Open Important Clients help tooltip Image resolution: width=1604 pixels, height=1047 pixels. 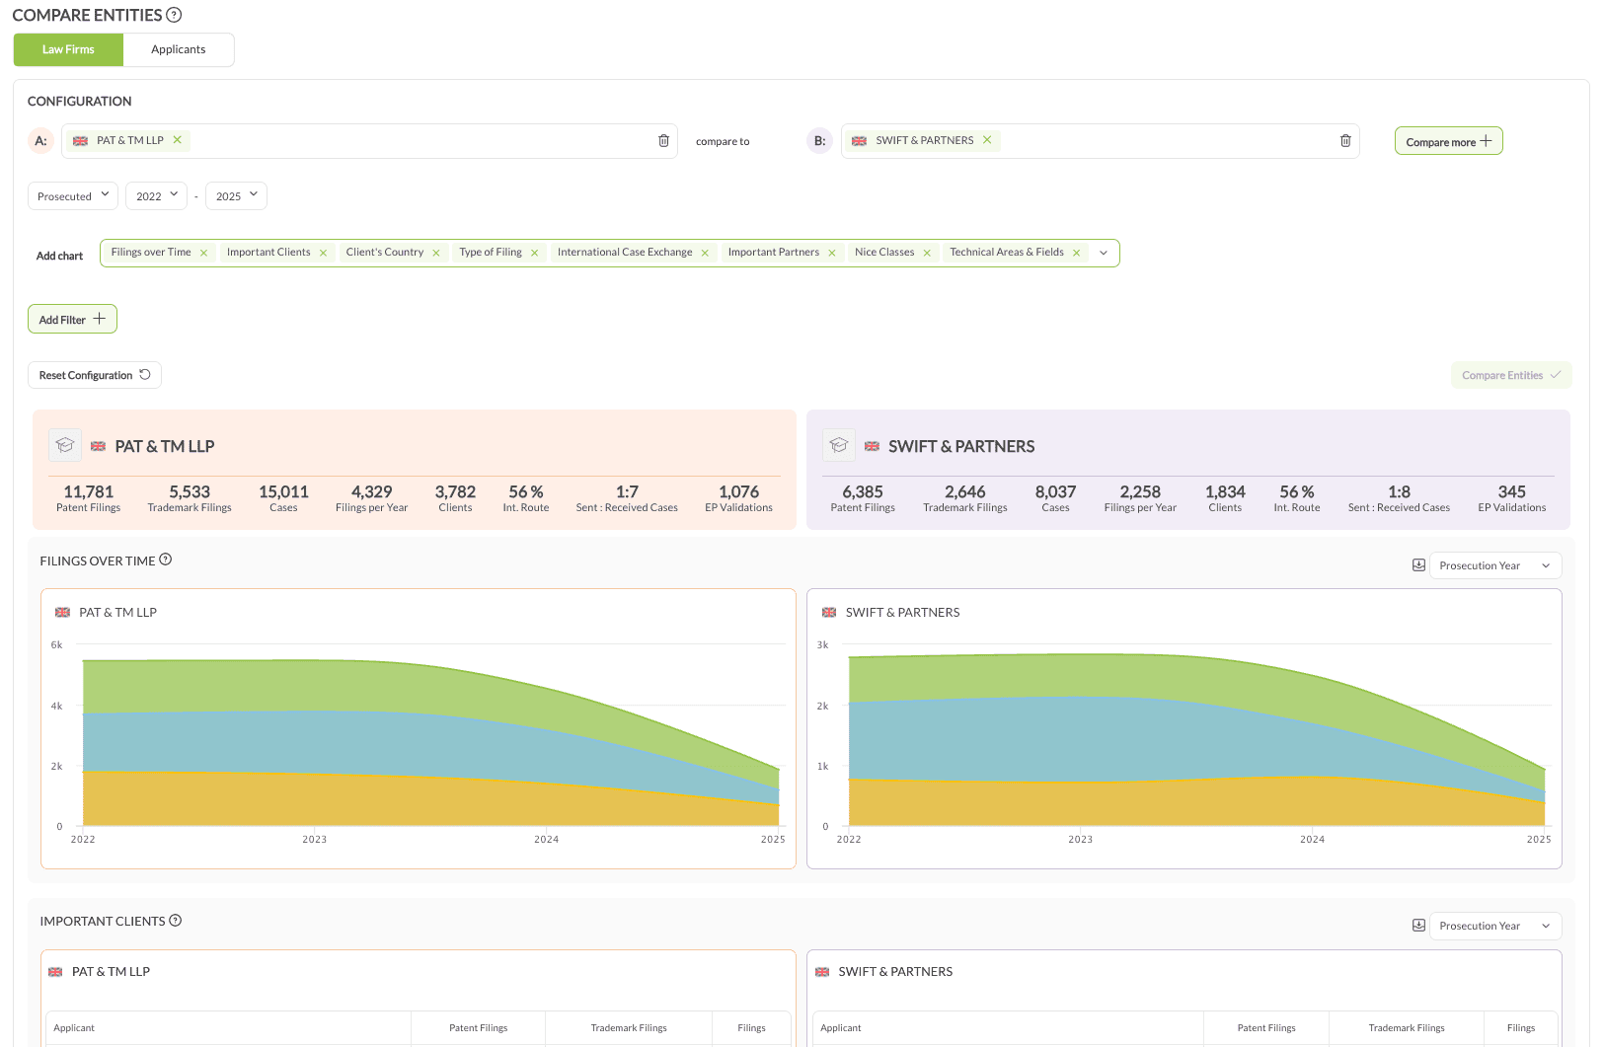176,921
